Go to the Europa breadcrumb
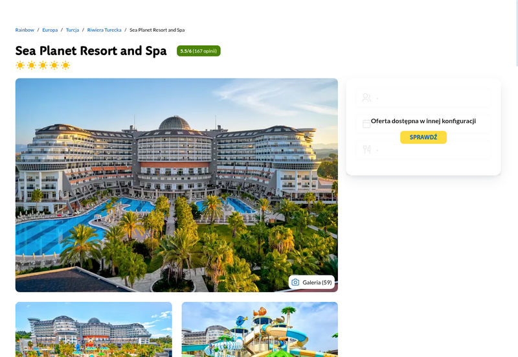Image resolution: width=518 pixels, height=357 pixels. (x=50, y=30)
